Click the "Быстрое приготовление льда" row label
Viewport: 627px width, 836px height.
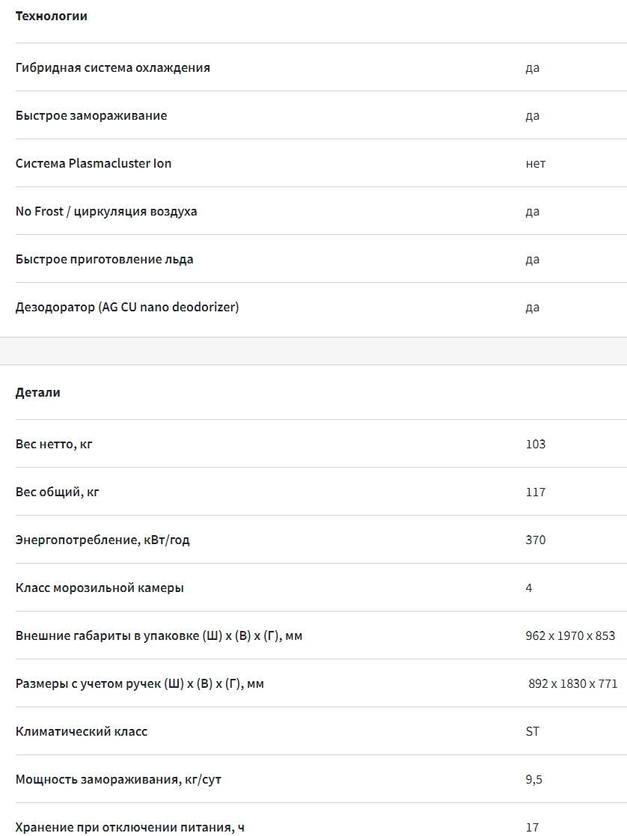tap(104, 259)
